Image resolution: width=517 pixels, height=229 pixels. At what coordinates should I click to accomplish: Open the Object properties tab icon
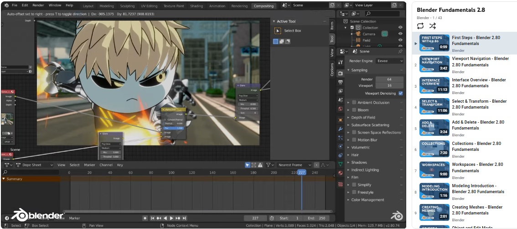click(x=341, y=120)
